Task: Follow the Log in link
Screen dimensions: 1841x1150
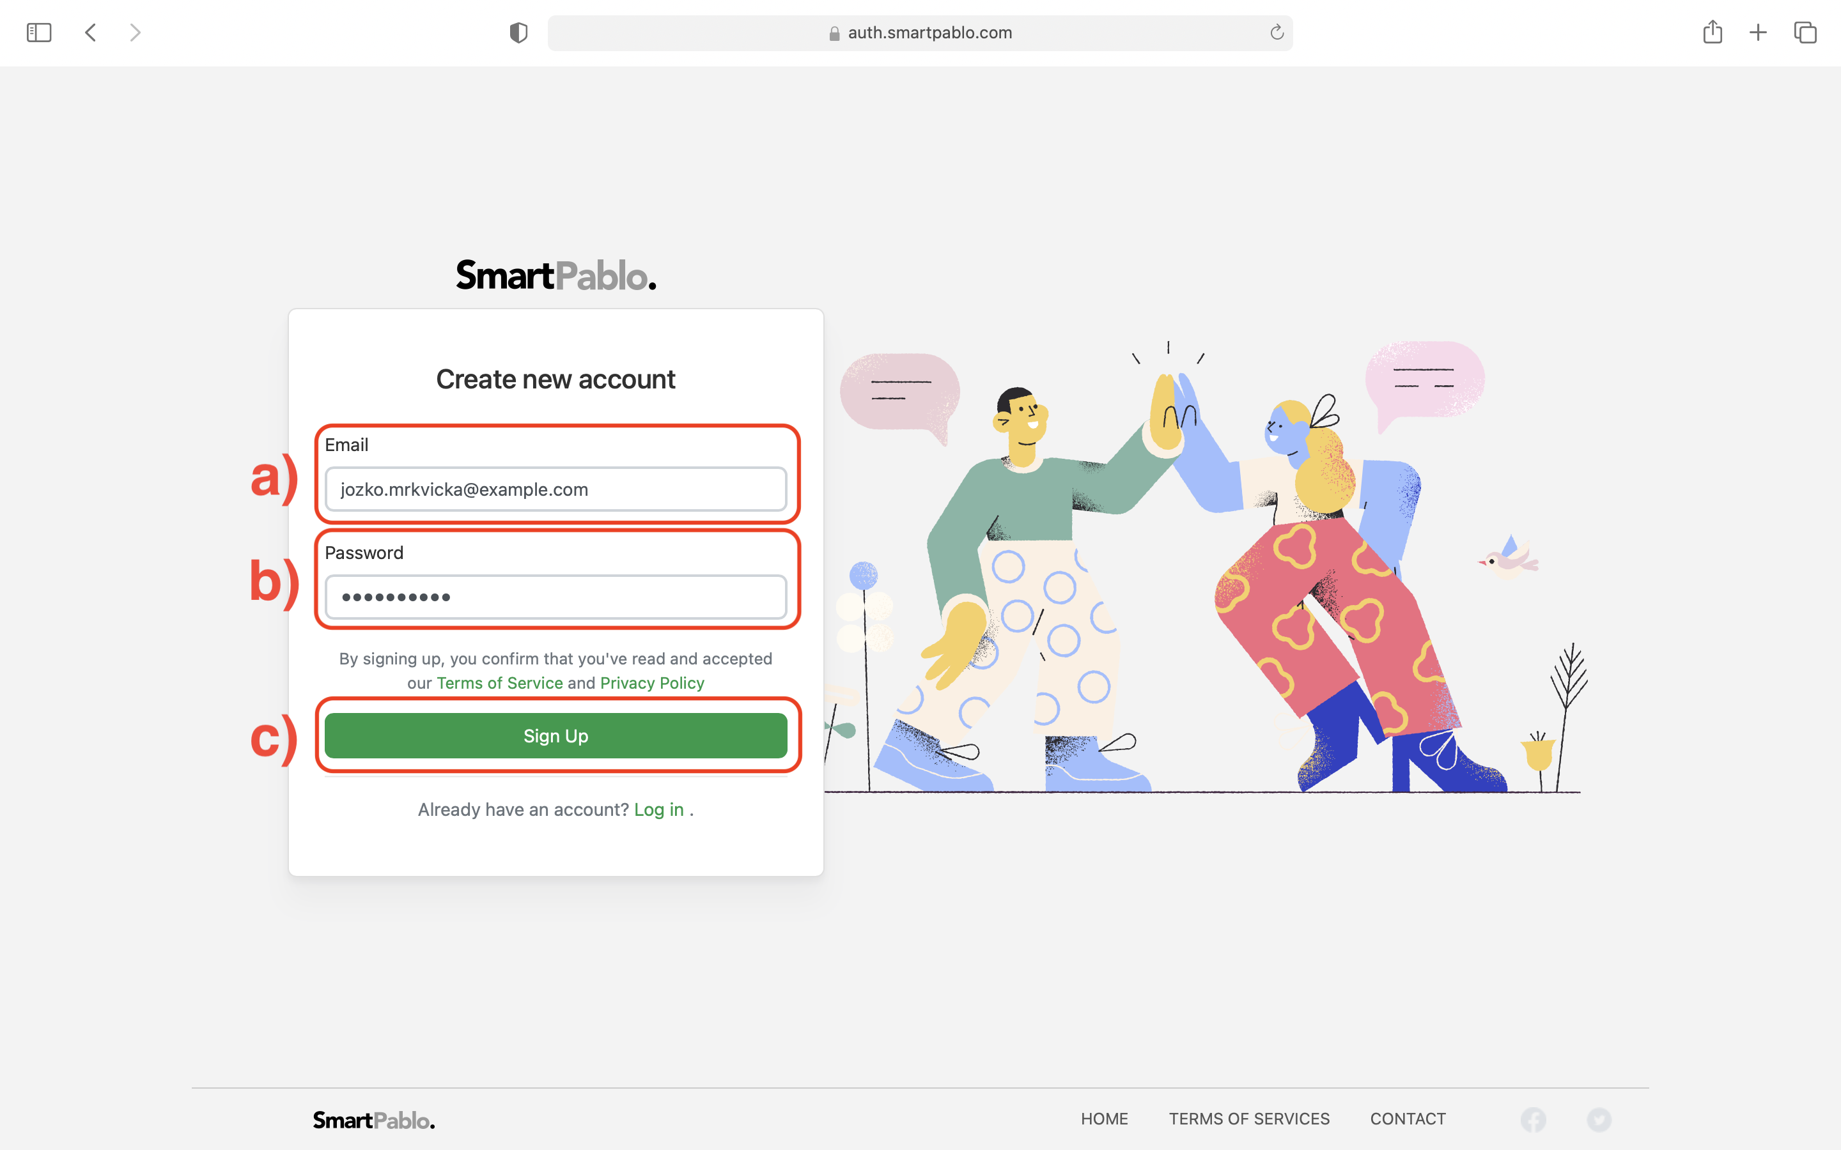Action: (659, 809)
